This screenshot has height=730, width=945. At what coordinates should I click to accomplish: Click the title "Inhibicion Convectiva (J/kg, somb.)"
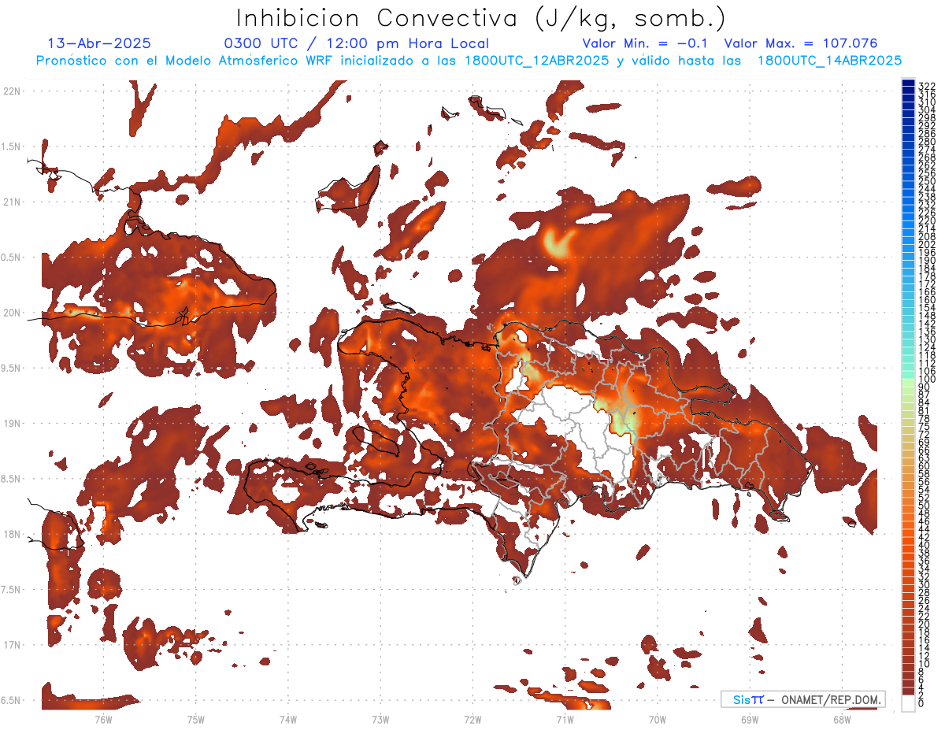481,18
